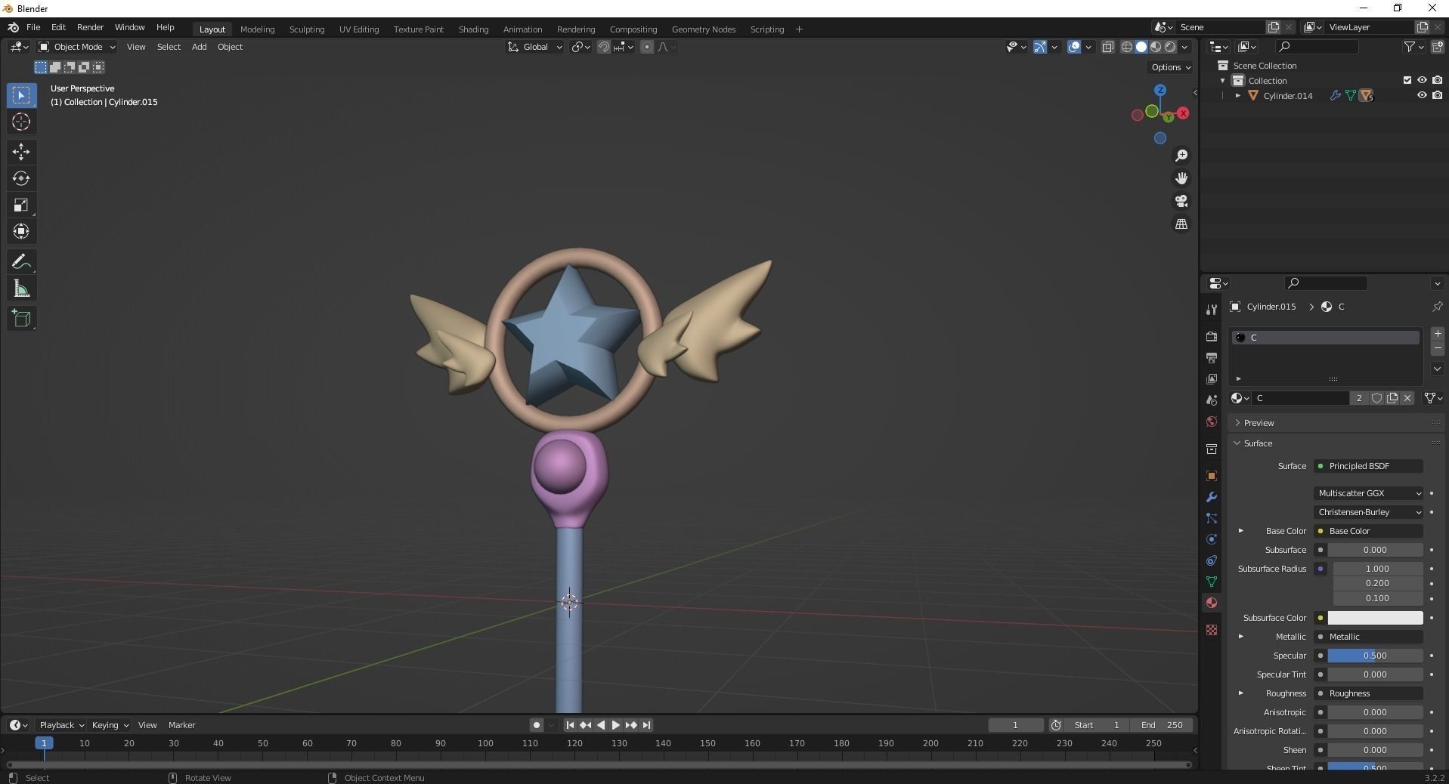Click the zoom magnifier viewport icon
Screen dimensions: 1449x784
click(x=1181, y=156)
